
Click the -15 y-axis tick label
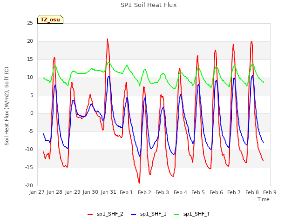(x=29, y=167)
